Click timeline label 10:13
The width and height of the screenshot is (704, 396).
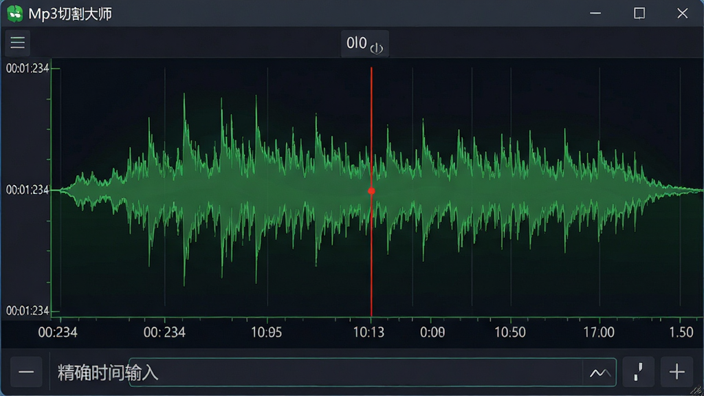tap(368, 332)
